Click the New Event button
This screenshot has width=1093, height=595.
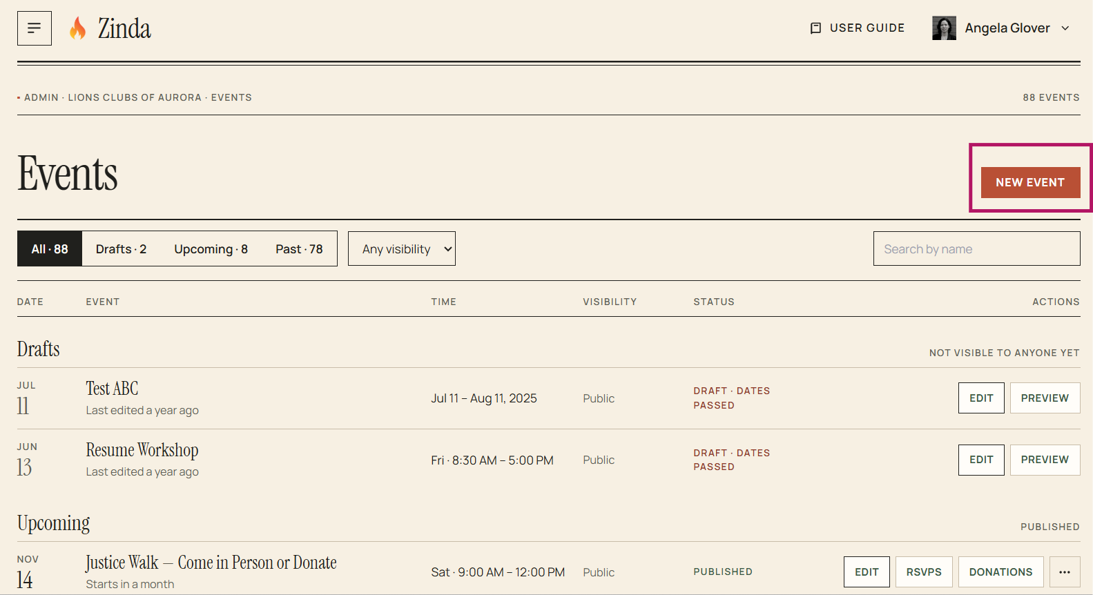point(1030,182)
